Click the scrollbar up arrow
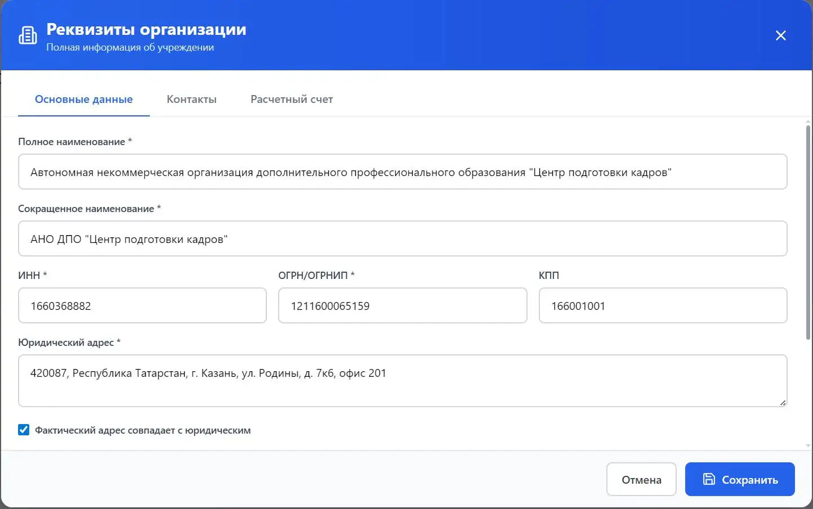The width and height of the screenshot is (813, 509). (x=808, y=121)
